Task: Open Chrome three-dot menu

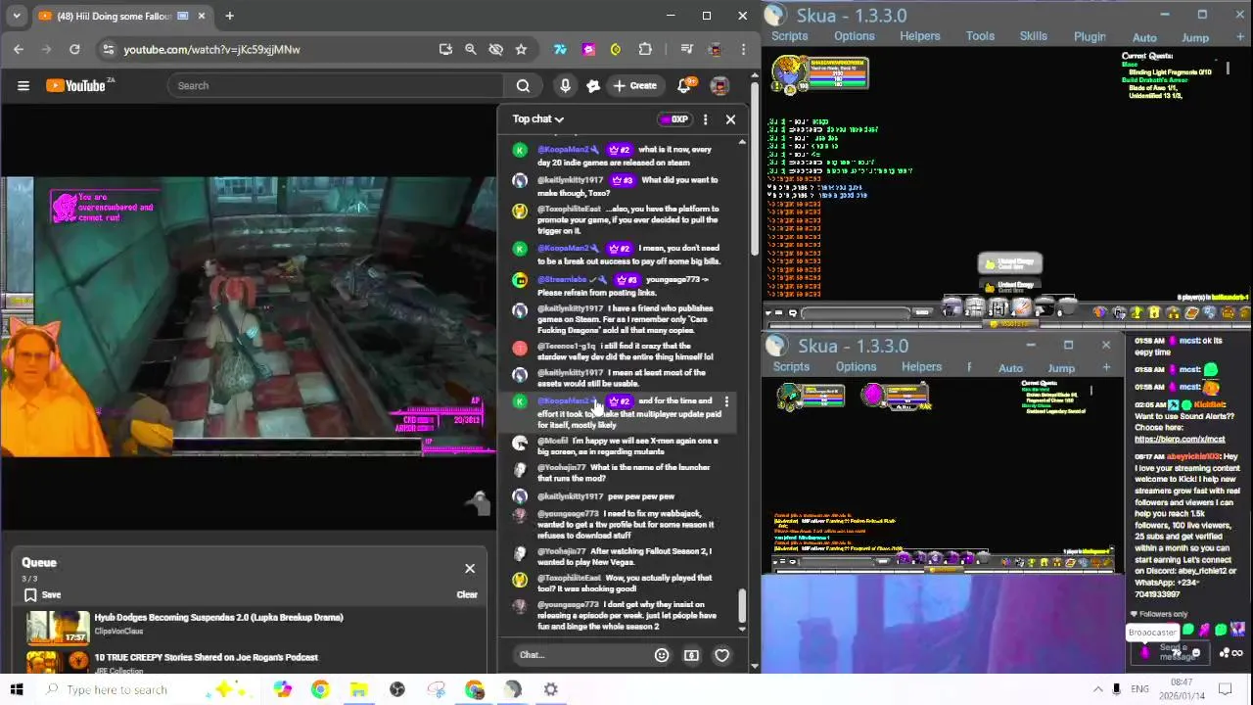Action: pyautogui.click(x=743, y=49)
